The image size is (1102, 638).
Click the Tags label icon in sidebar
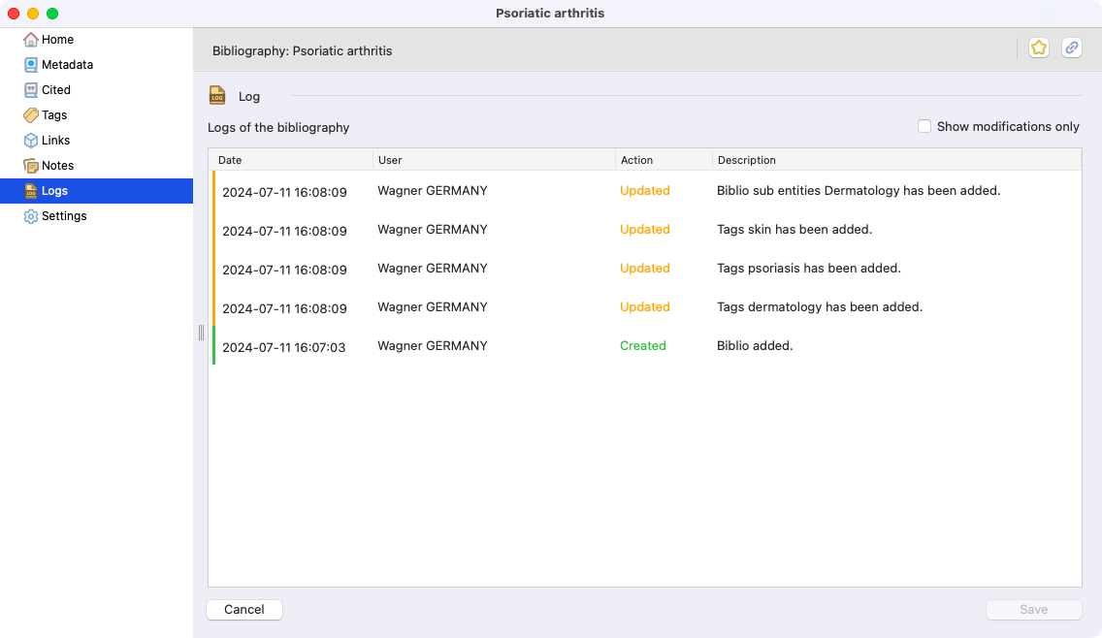click(x=30, y=115)
